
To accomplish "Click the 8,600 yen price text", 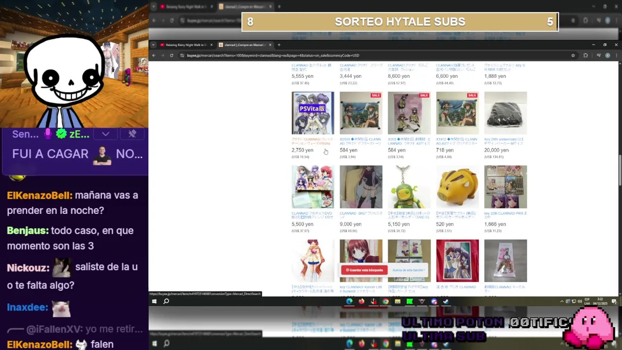I will click(x=398, y=76).
